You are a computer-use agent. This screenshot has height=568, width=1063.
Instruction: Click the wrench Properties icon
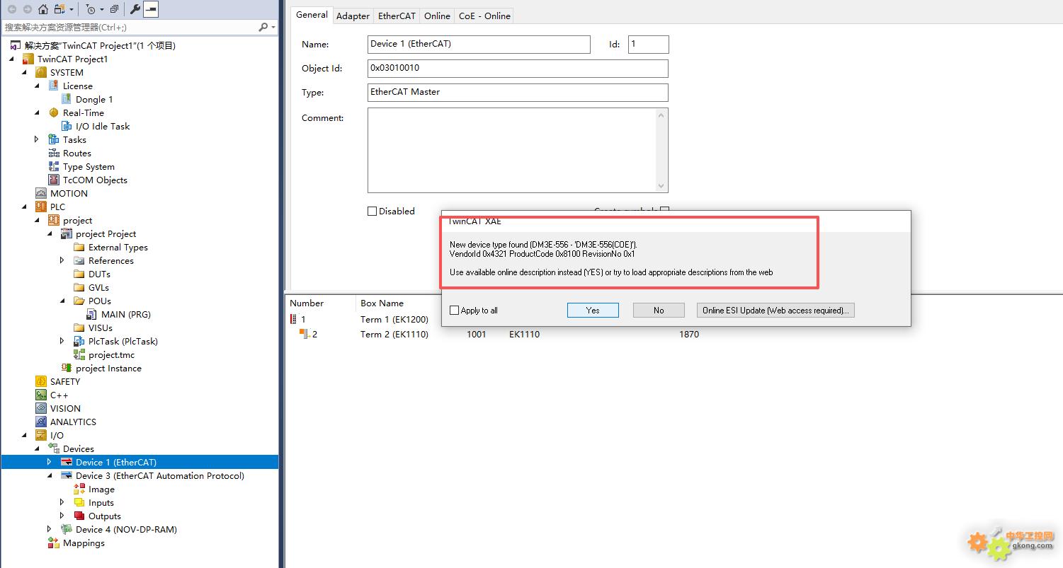[135, 9]
